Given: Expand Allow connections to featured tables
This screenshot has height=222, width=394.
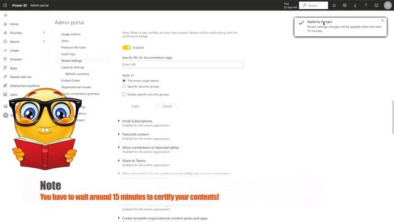Looking at the screenshot, I should (119, 147).
